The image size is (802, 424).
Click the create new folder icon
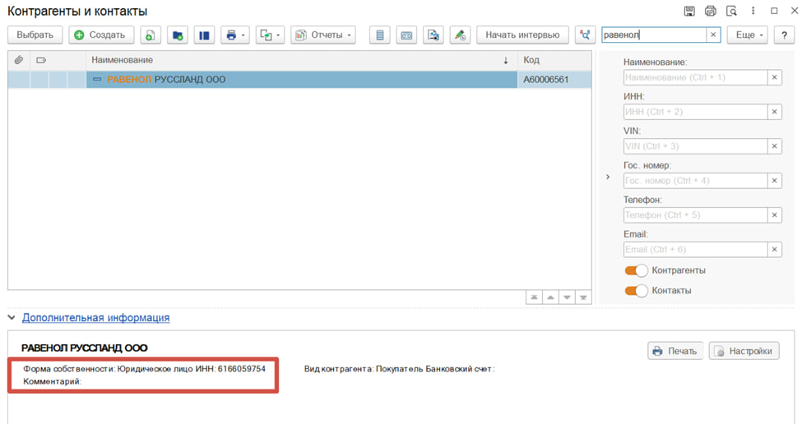[178, 35]
